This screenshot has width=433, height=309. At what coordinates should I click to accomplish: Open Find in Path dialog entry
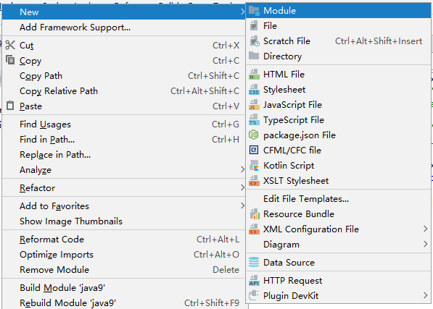[123, 140]
